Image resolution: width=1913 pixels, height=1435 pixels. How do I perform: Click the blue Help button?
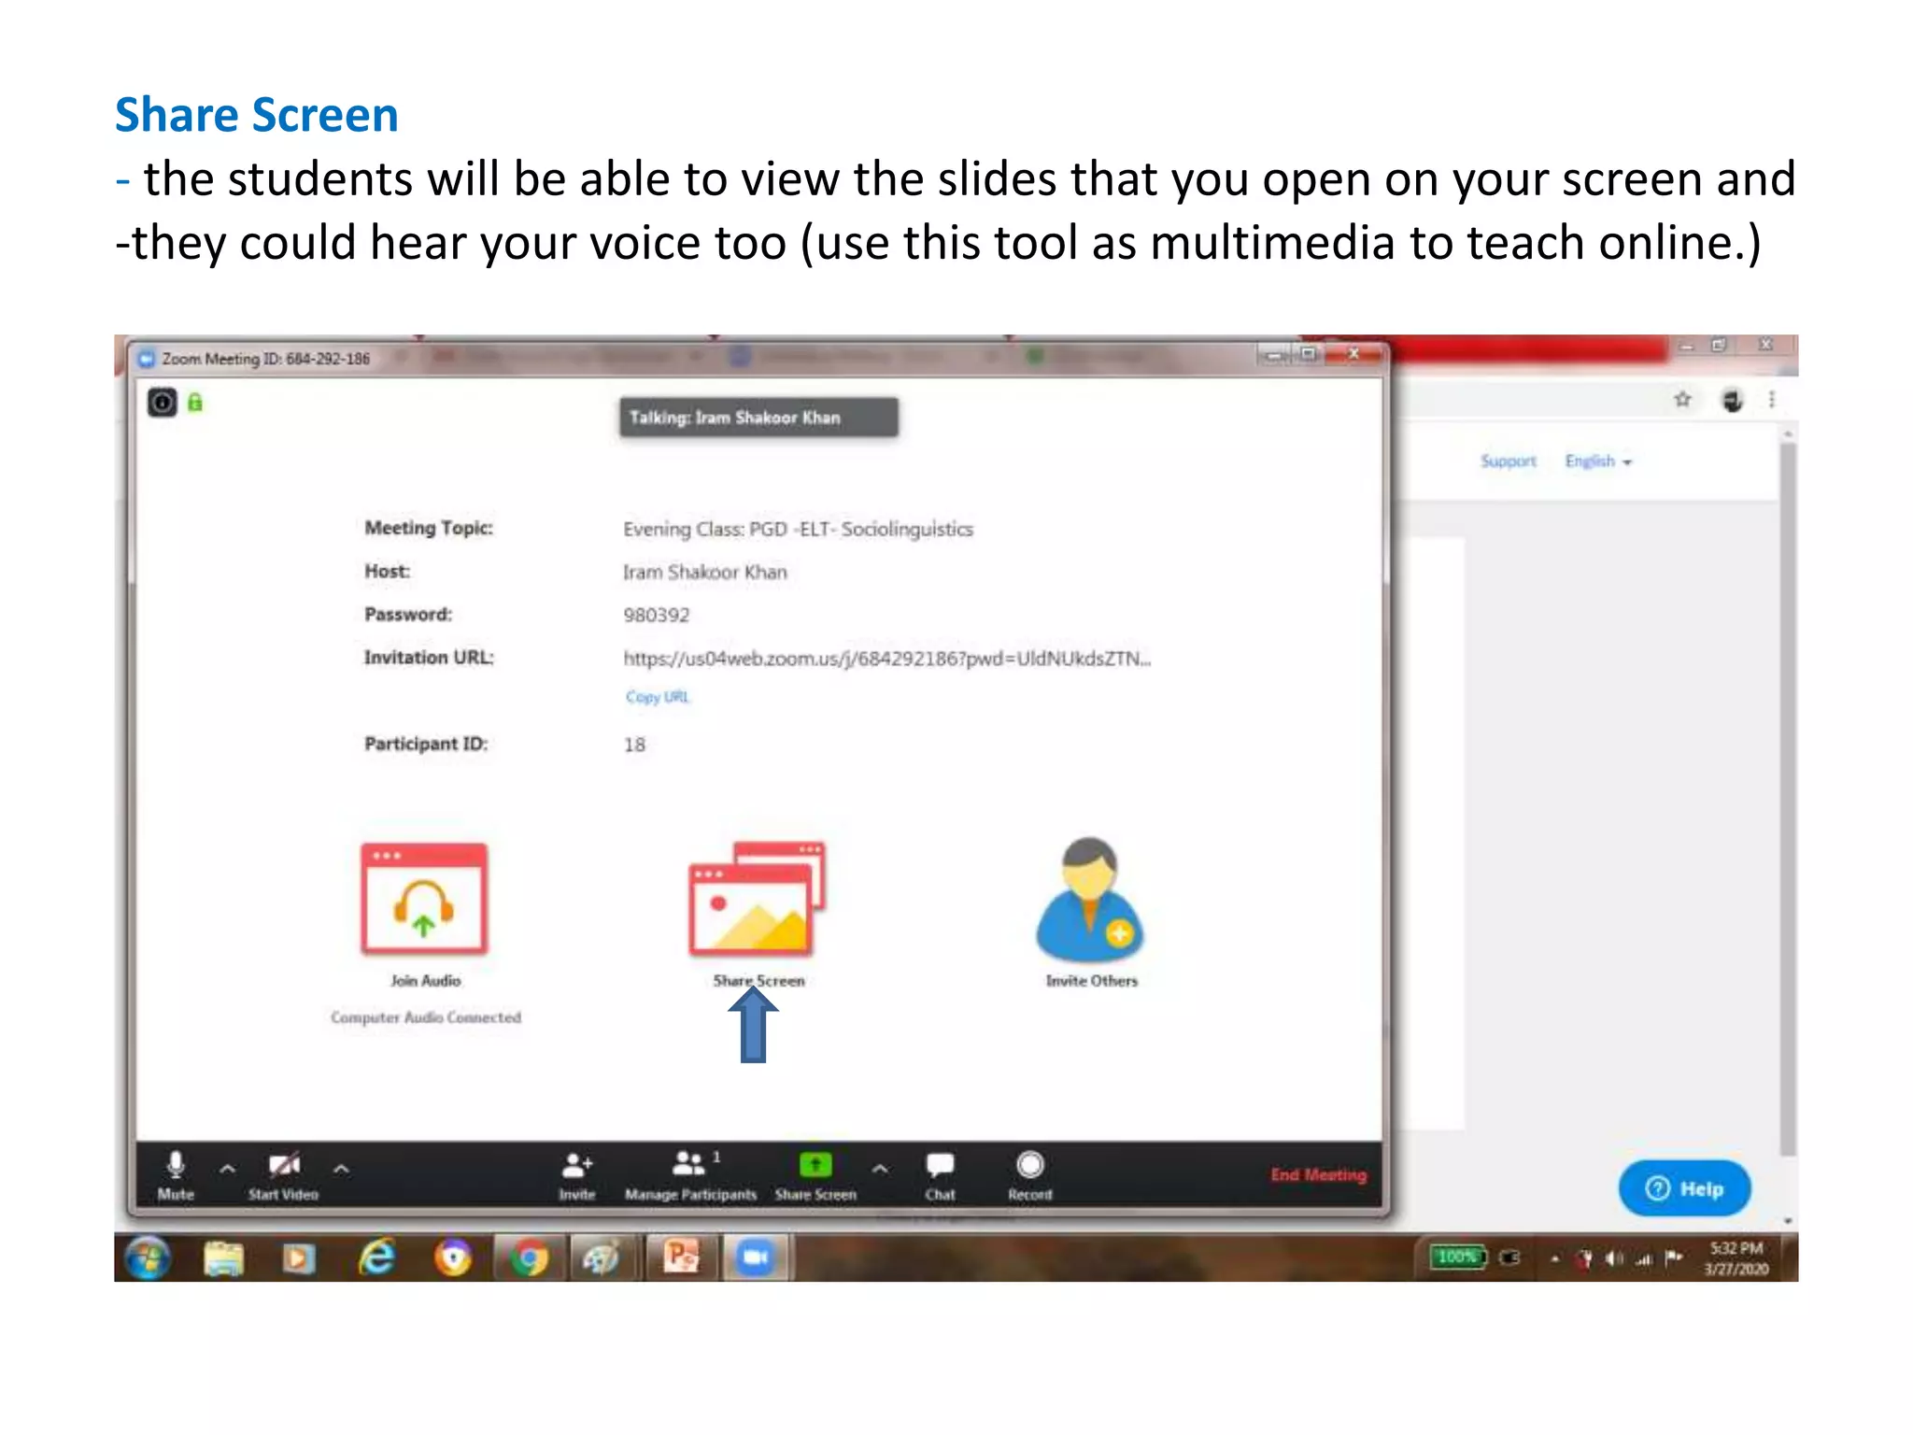(x=1684, y=1188)
